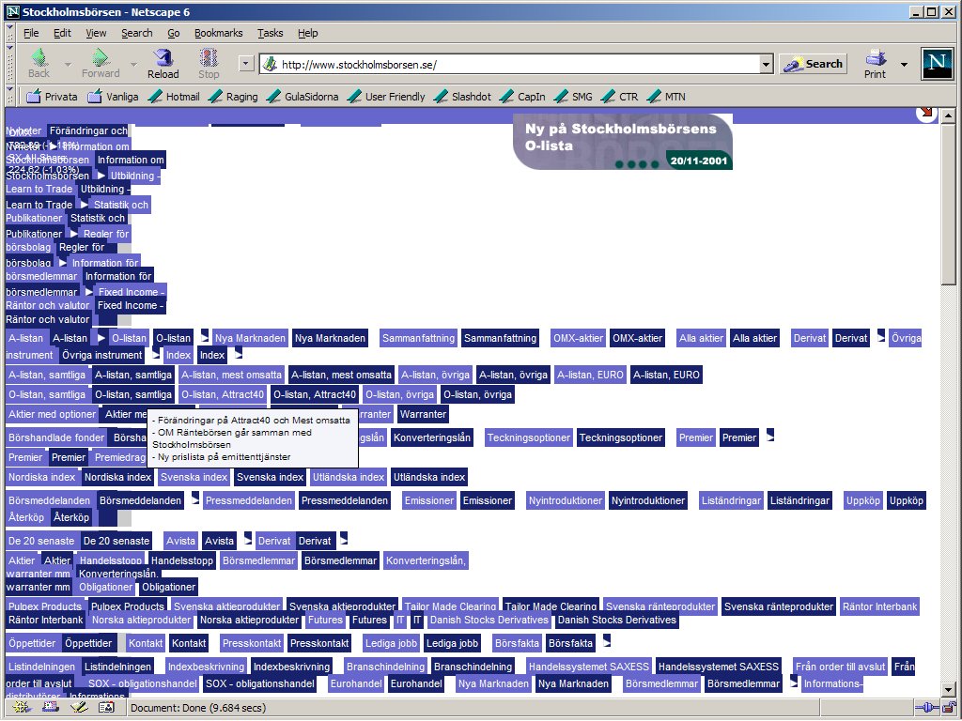This screenshot has height=721, width=962.
Task: Open the CapIn bookmark
Action: [523, 97]
